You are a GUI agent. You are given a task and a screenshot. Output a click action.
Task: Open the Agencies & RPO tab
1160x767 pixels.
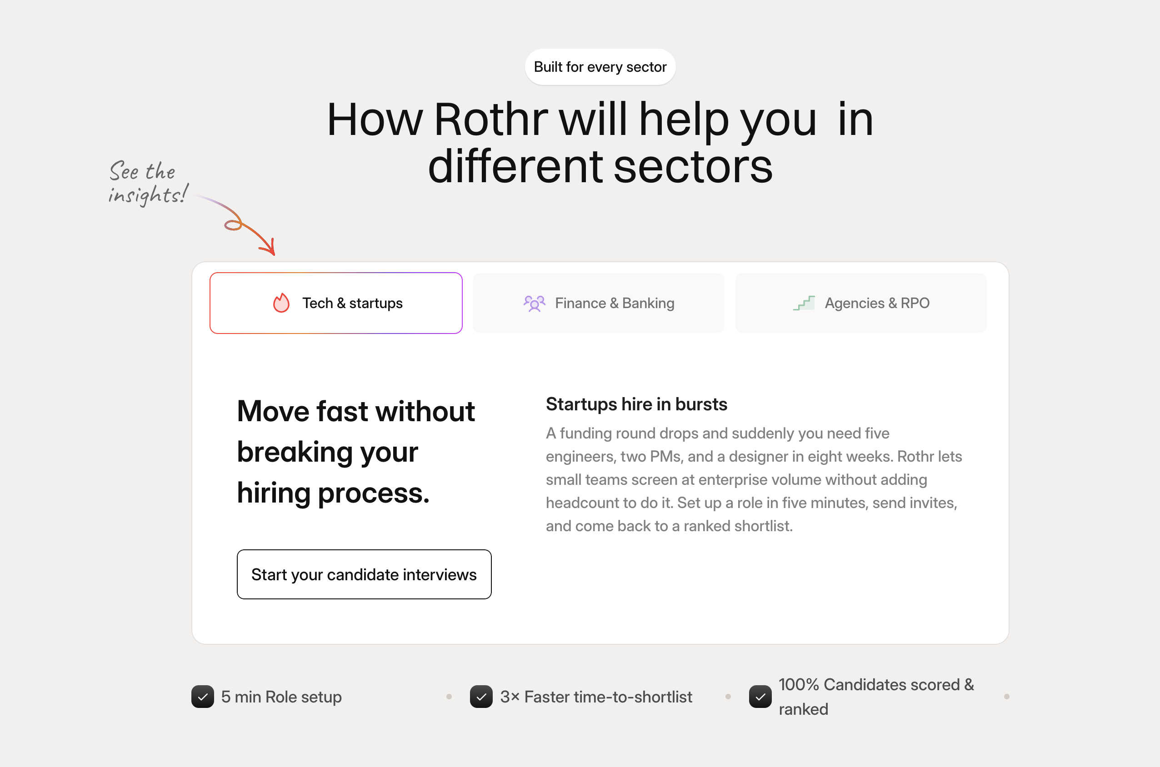click(861, 303)
